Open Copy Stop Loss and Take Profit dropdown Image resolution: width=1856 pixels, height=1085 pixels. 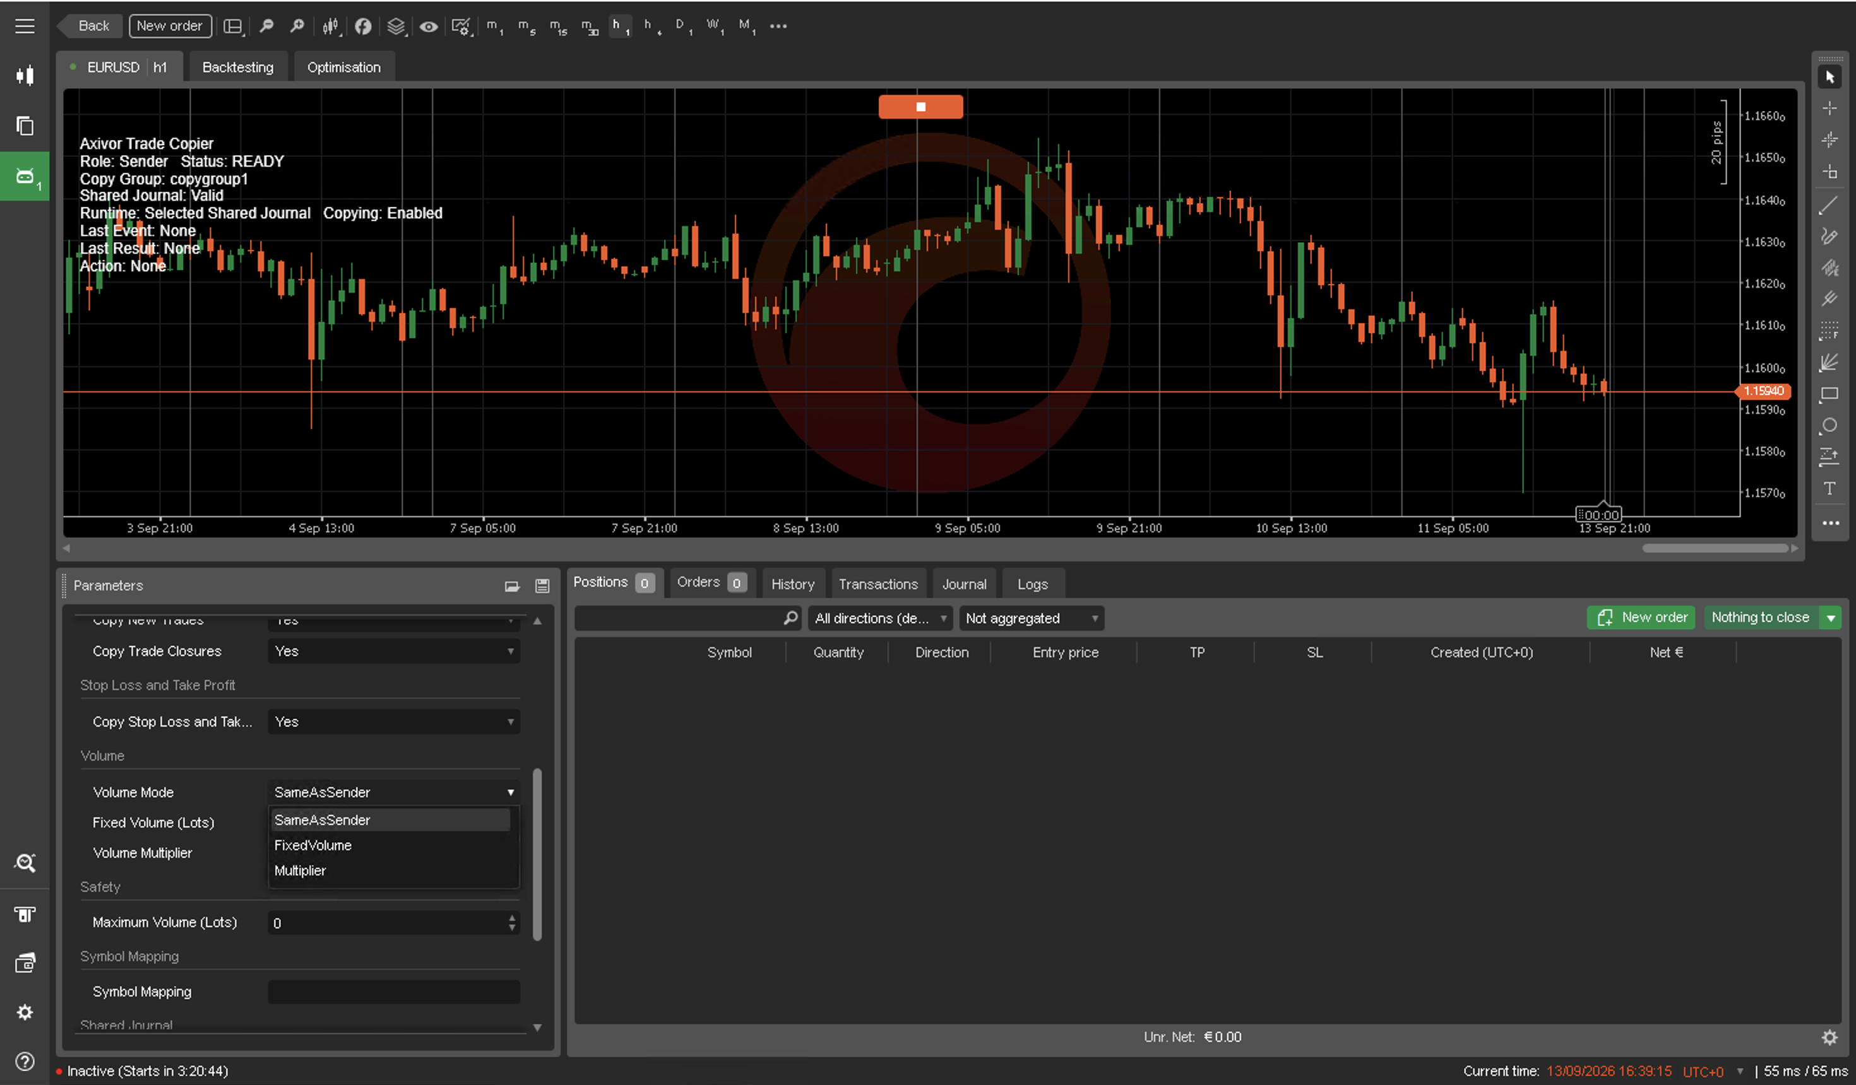tap(394, 722)
